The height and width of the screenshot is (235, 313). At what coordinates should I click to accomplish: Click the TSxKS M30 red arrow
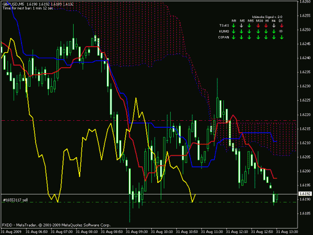(258, 26)
